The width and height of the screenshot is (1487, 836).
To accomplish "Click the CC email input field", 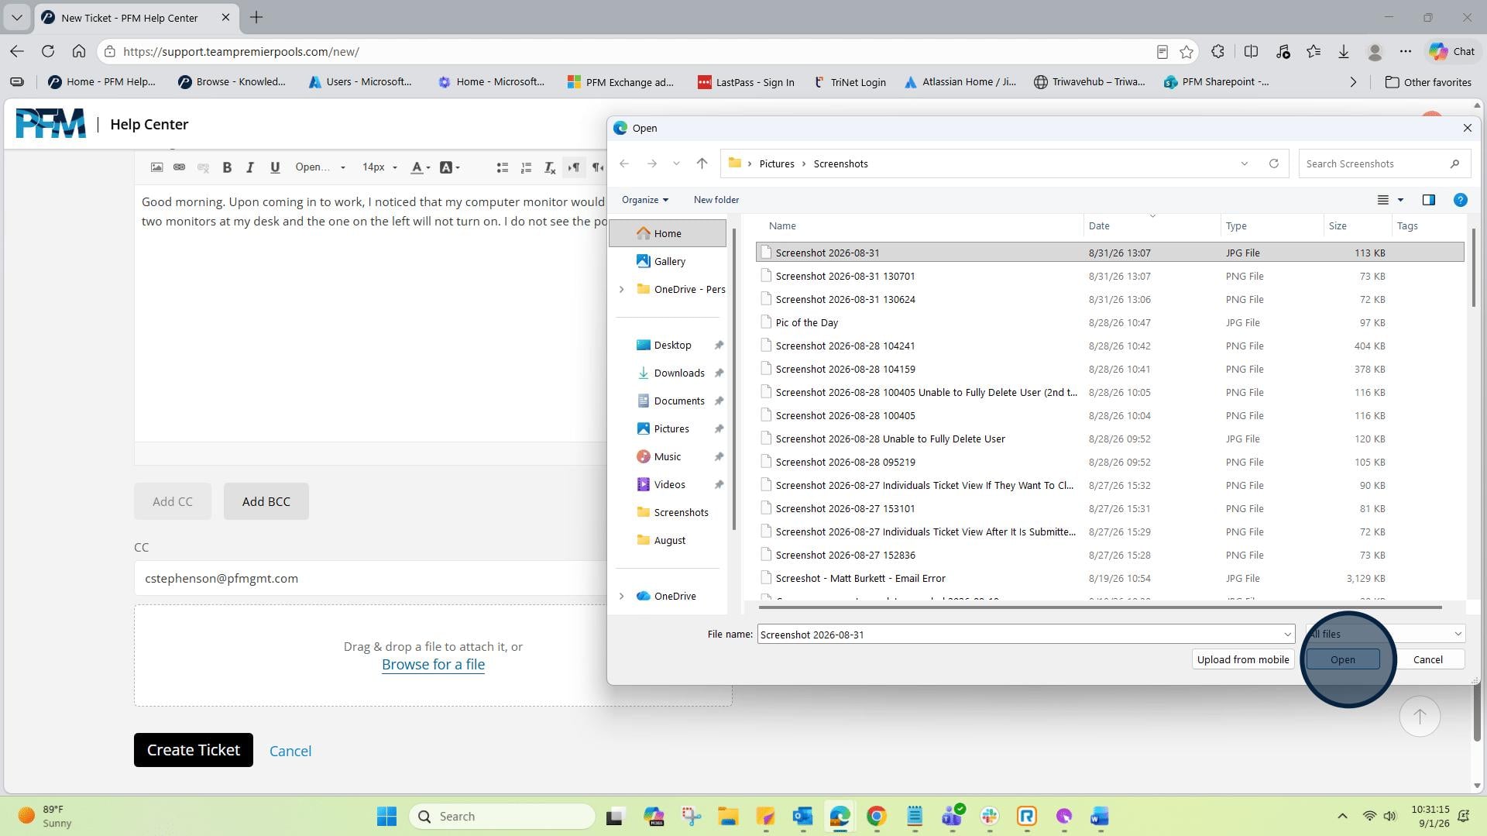I will 370,578.
